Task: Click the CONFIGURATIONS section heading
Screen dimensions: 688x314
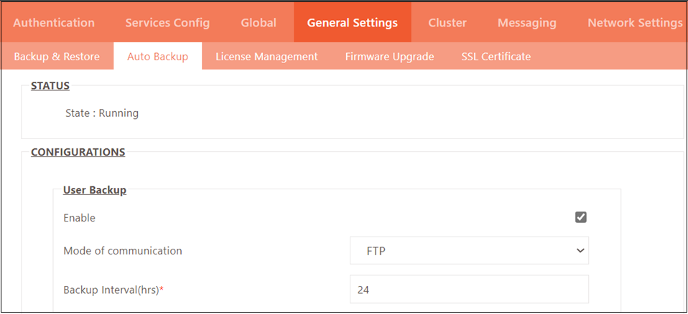Action: pos(78,153)
